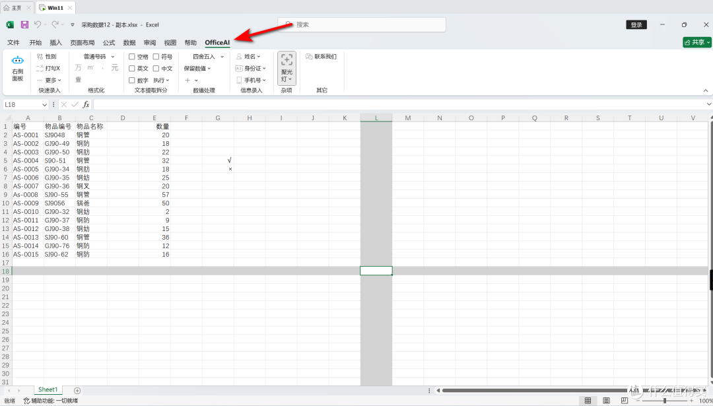Switch to the 页面布局 ribbon tab
This screenshot has height=406, width=713.
coord(83,43)
